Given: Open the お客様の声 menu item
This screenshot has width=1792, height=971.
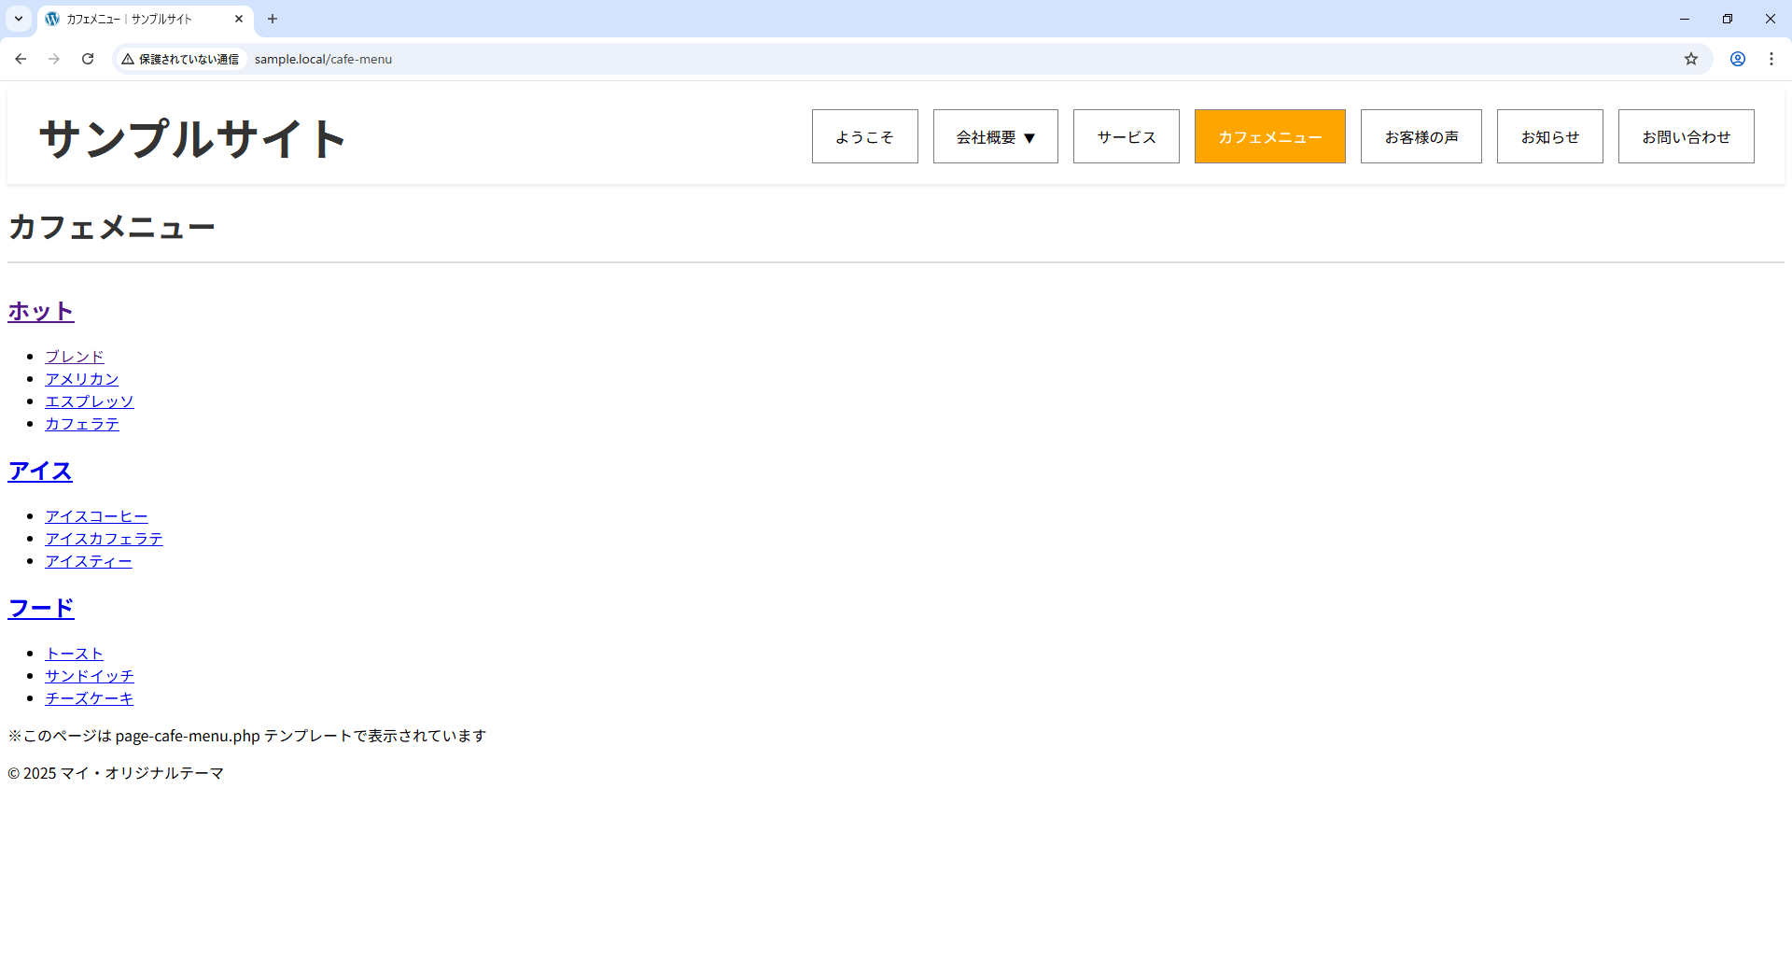Looking at the screenshot, I should pos(1421,136).
